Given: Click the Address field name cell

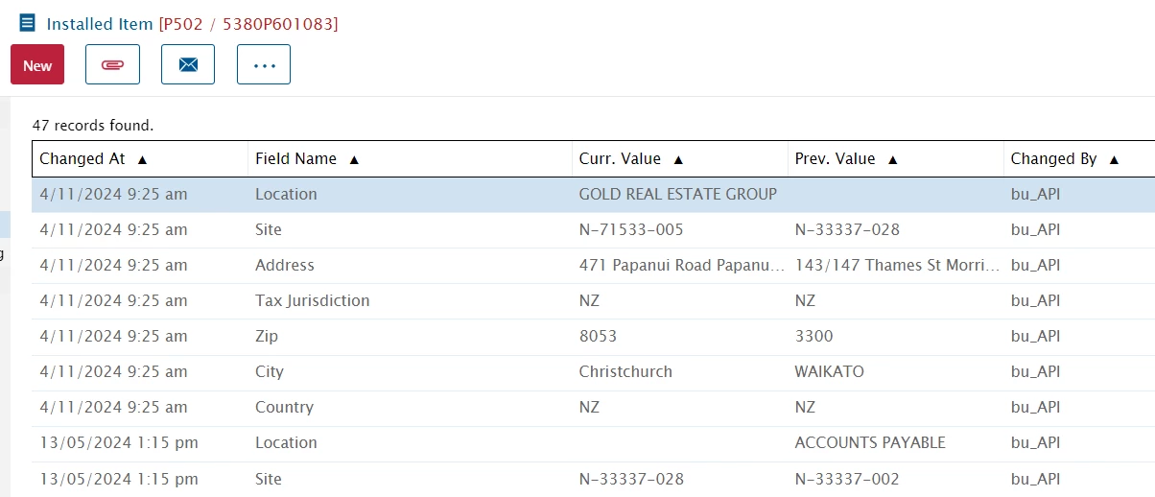Looking at the screenshot, I should click(284, 265).
